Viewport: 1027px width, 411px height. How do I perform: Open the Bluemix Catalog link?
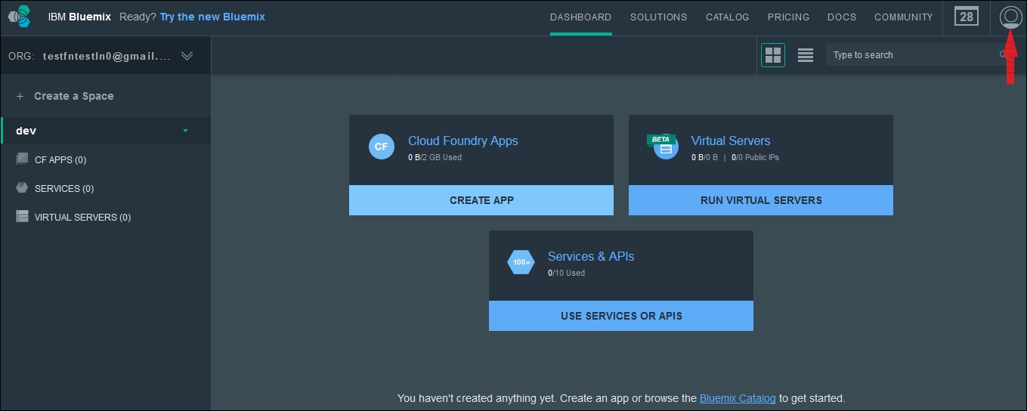(x=738, y=398)
